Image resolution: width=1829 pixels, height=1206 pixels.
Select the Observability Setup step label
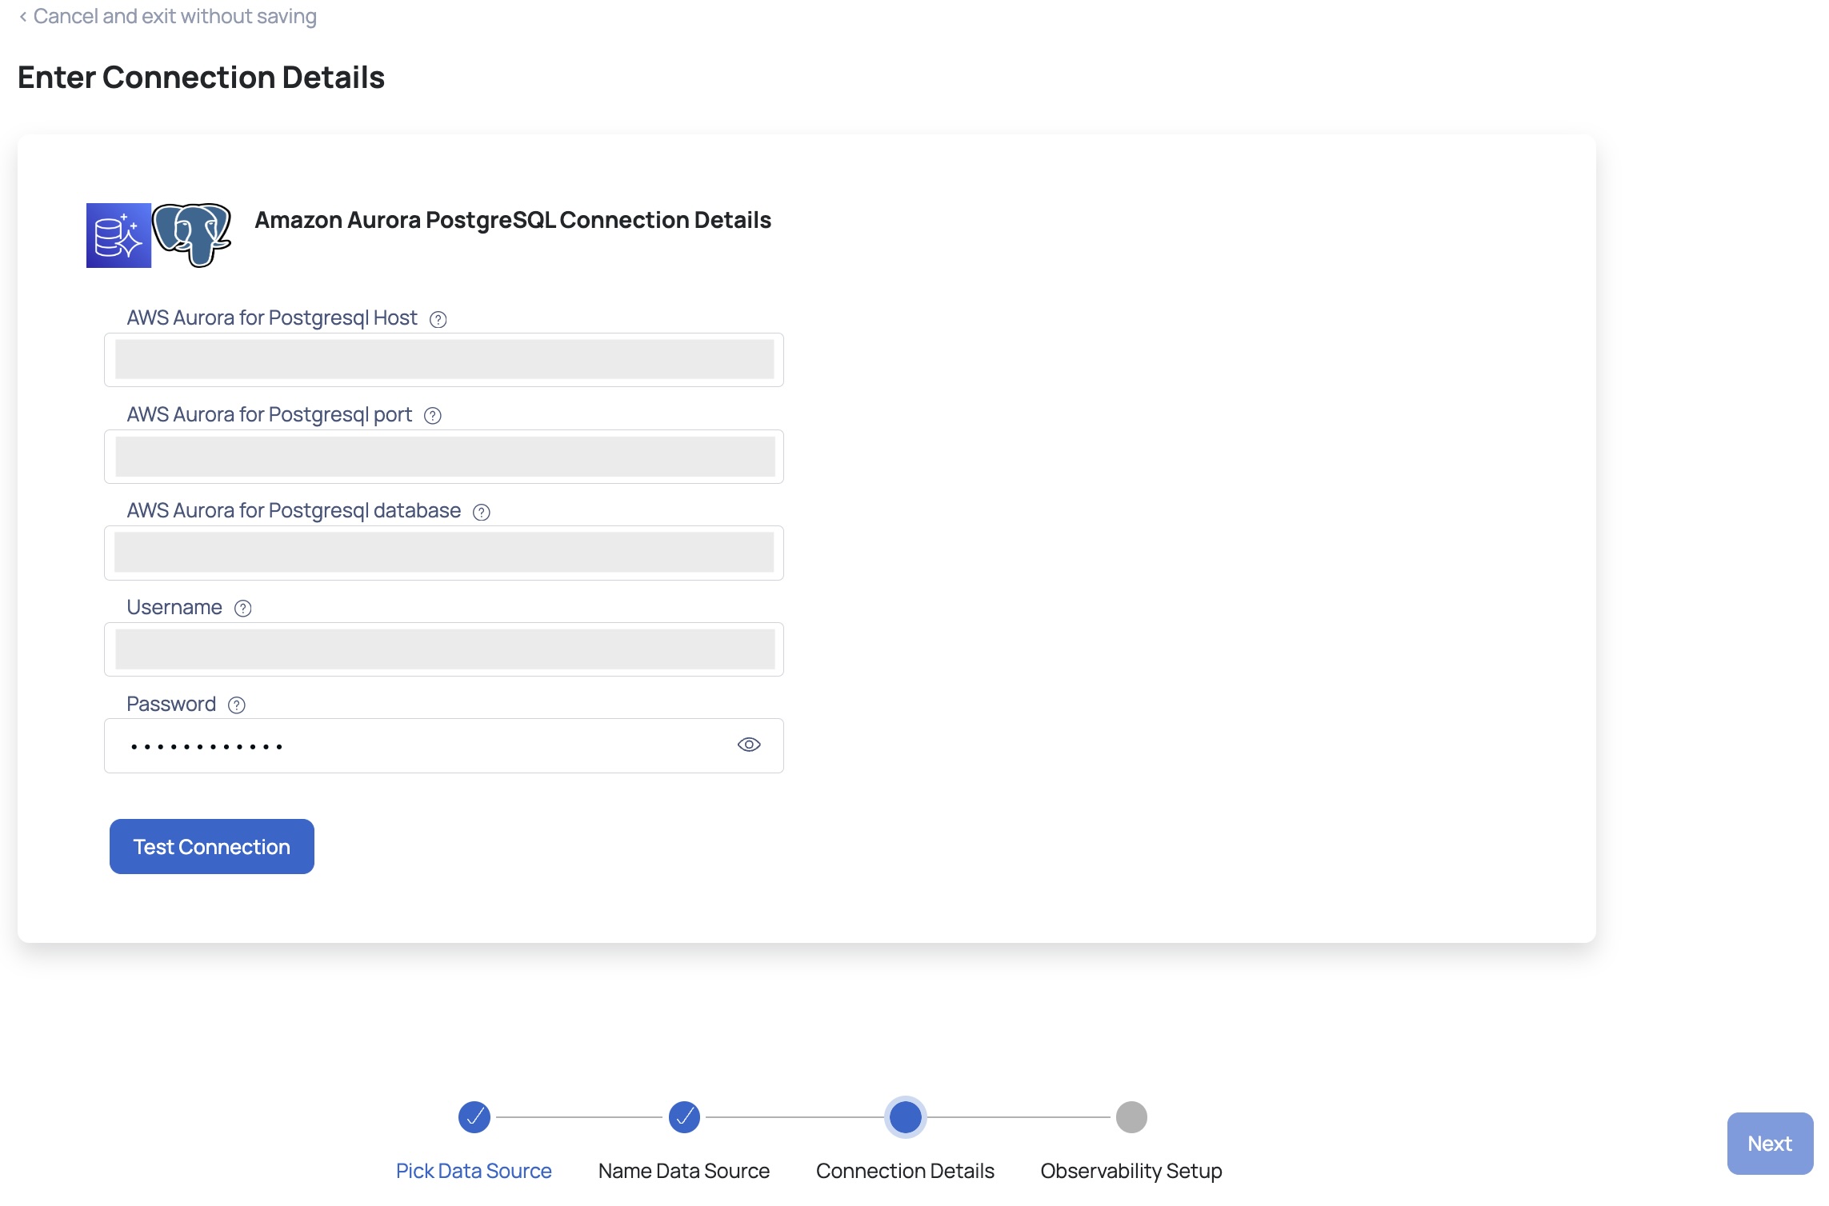[1131, 1171]
